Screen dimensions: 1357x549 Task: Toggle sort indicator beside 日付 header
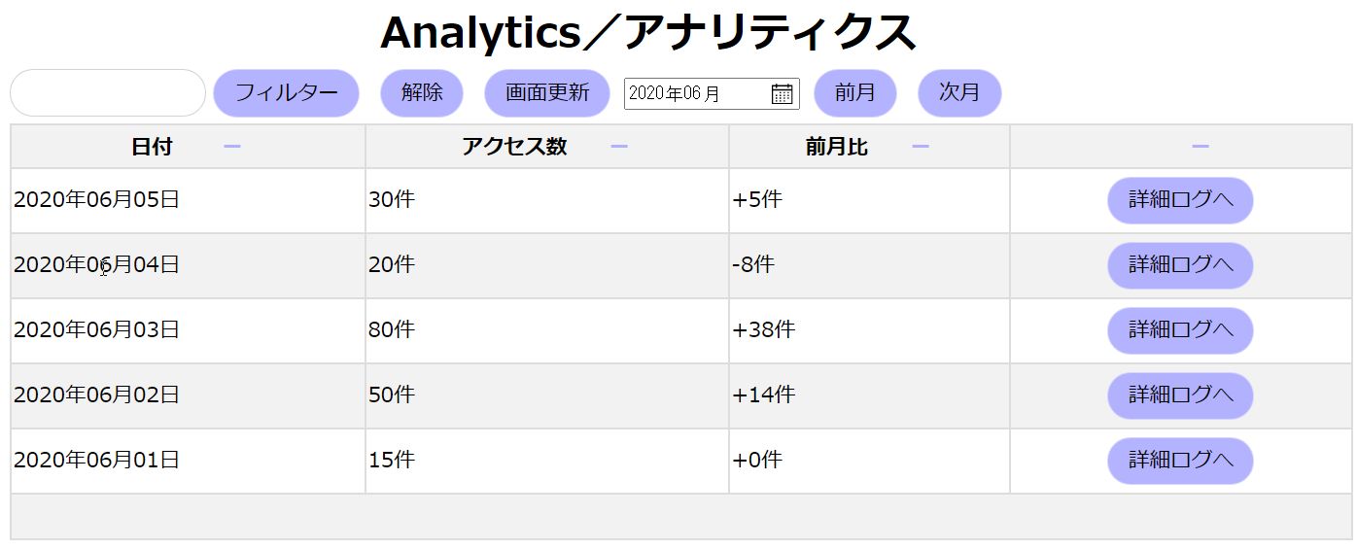point(232,147)
